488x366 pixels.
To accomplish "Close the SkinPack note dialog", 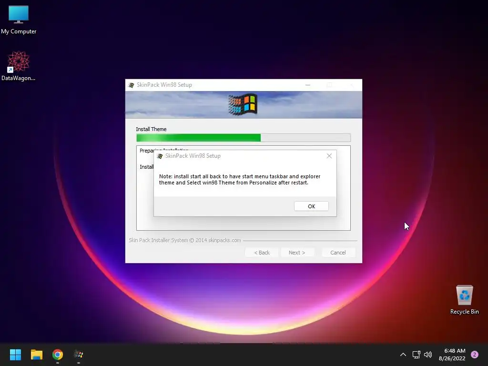I will [x=329, y=156].
